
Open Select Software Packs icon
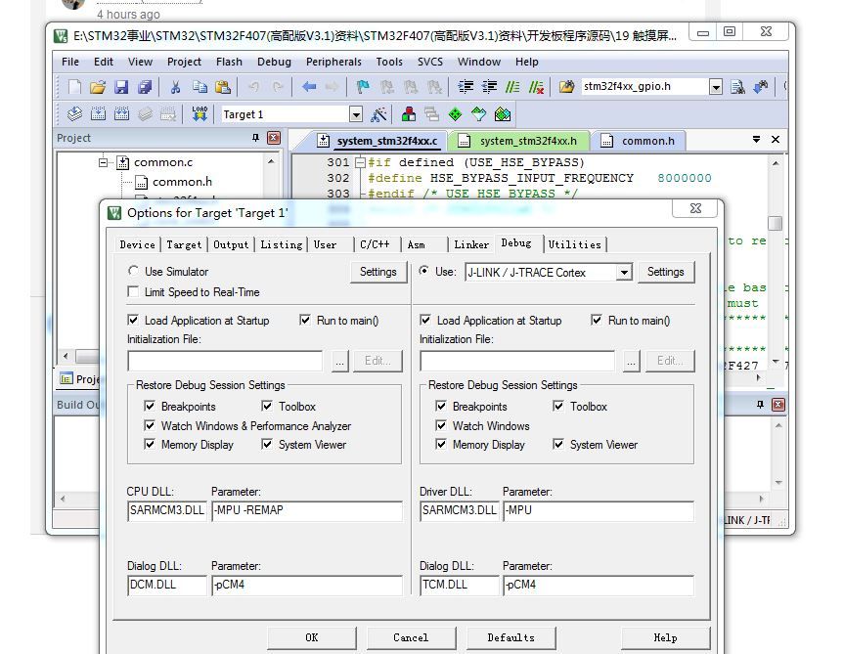coord(478,114)
